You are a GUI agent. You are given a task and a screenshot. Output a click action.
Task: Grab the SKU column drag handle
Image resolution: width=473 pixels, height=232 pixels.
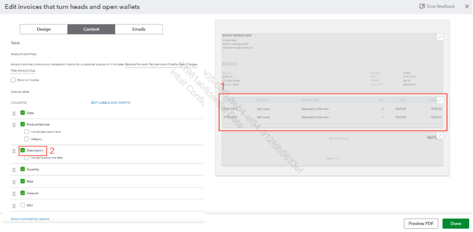click(x=14, y=205)
